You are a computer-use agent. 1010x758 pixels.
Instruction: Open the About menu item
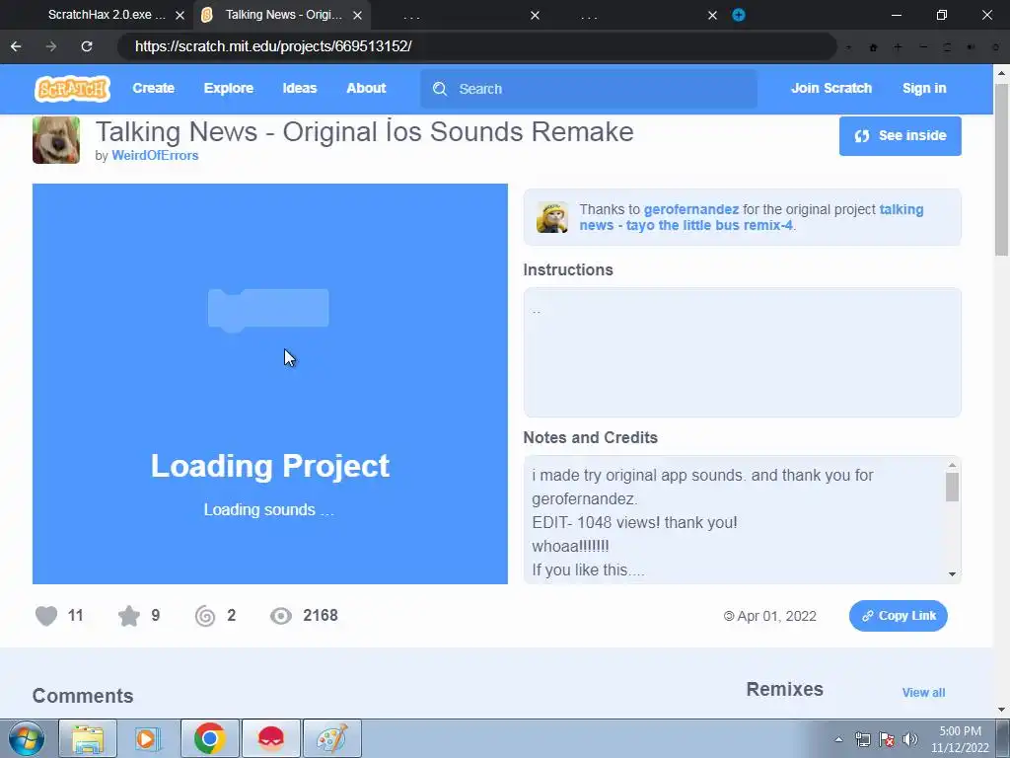(366, 88)
